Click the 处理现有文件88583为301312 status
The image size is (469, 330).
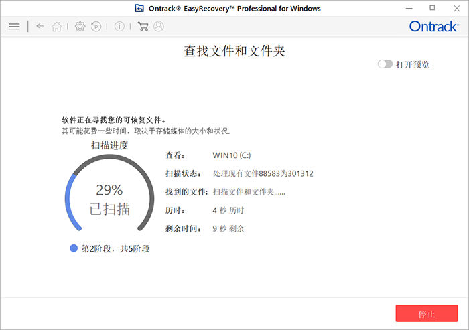[x=263, y=173]
